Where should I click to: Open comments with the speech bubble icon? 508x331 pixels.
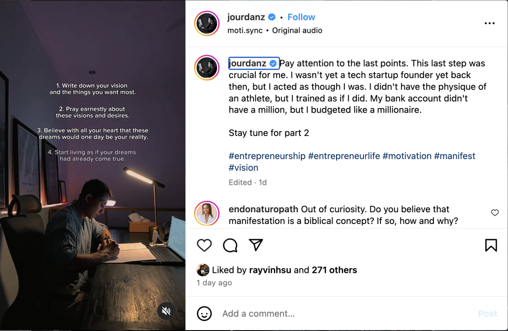(x=230, y=245)
